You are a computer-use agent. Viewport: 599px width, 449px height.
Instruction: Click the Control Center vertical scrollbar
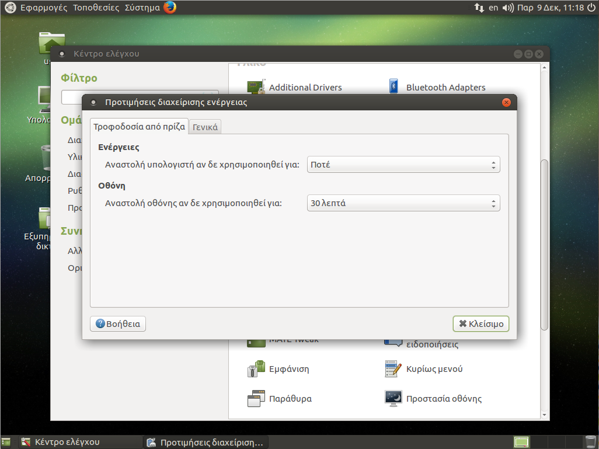pos(545,245)
